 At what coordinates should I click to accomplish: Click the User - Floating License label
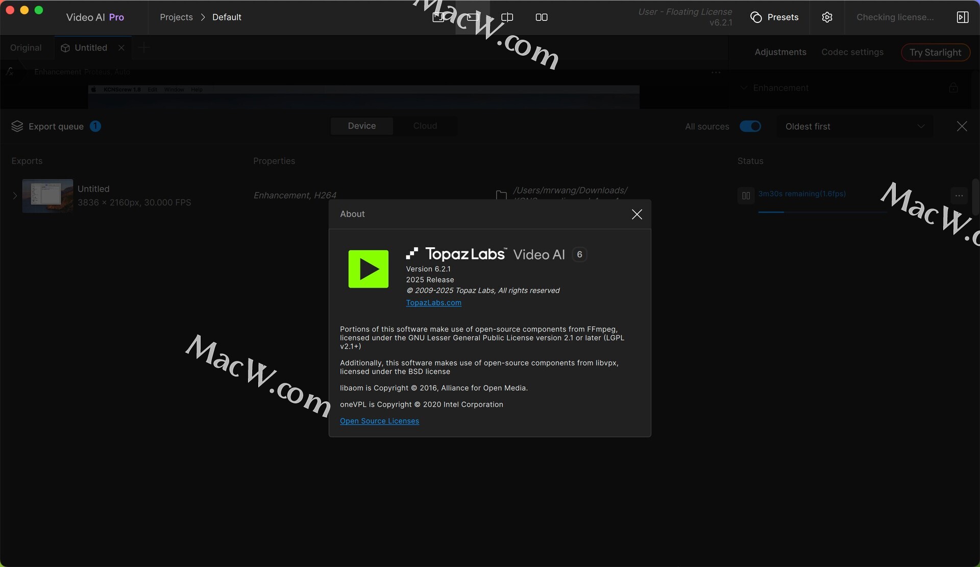pos(685,12)
